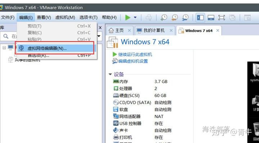Close the 我的计算机 tab
259x143 pixels.
(171, 30)
